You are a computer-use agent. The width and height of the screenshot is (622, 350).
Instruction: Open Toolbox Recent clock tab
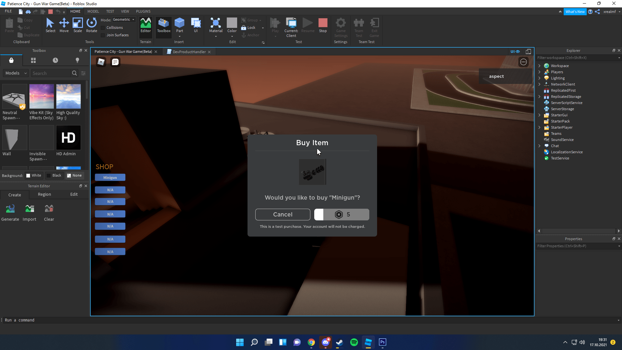55,60
